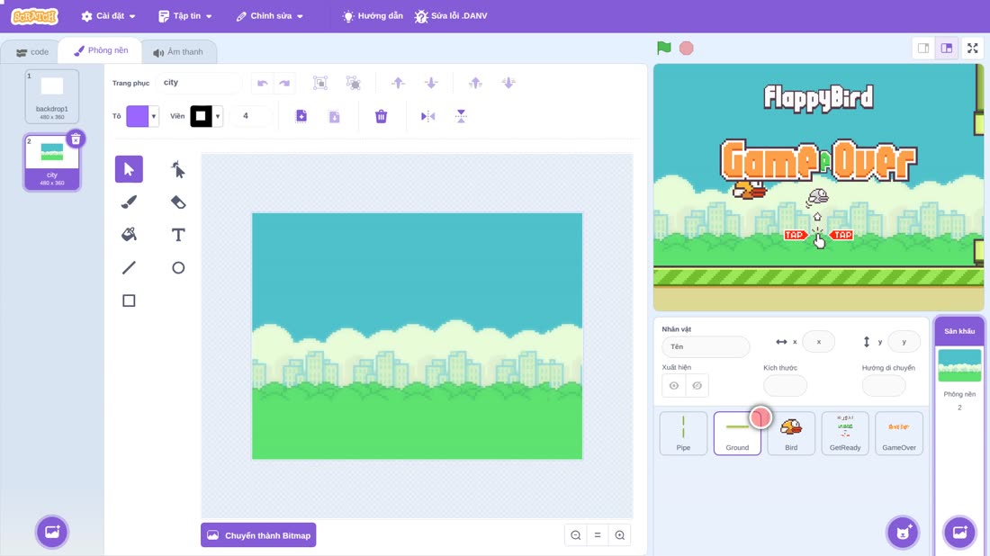
Task: Click the Redo arrow
Action: [x=284, y=83]
